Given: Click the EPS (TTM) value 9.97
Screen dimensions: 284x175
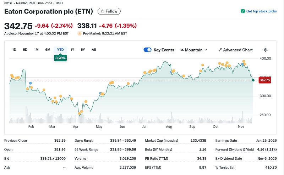Looking at the screenshot, I should [203, 168].
